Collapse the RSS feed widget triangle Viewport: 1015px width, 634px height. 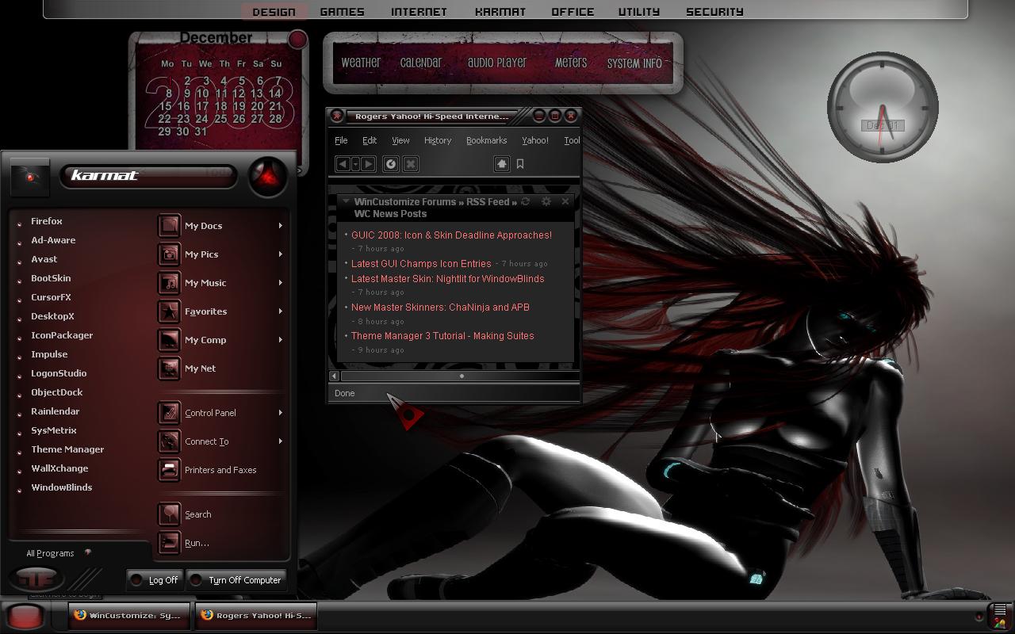[x=346, y=202]
